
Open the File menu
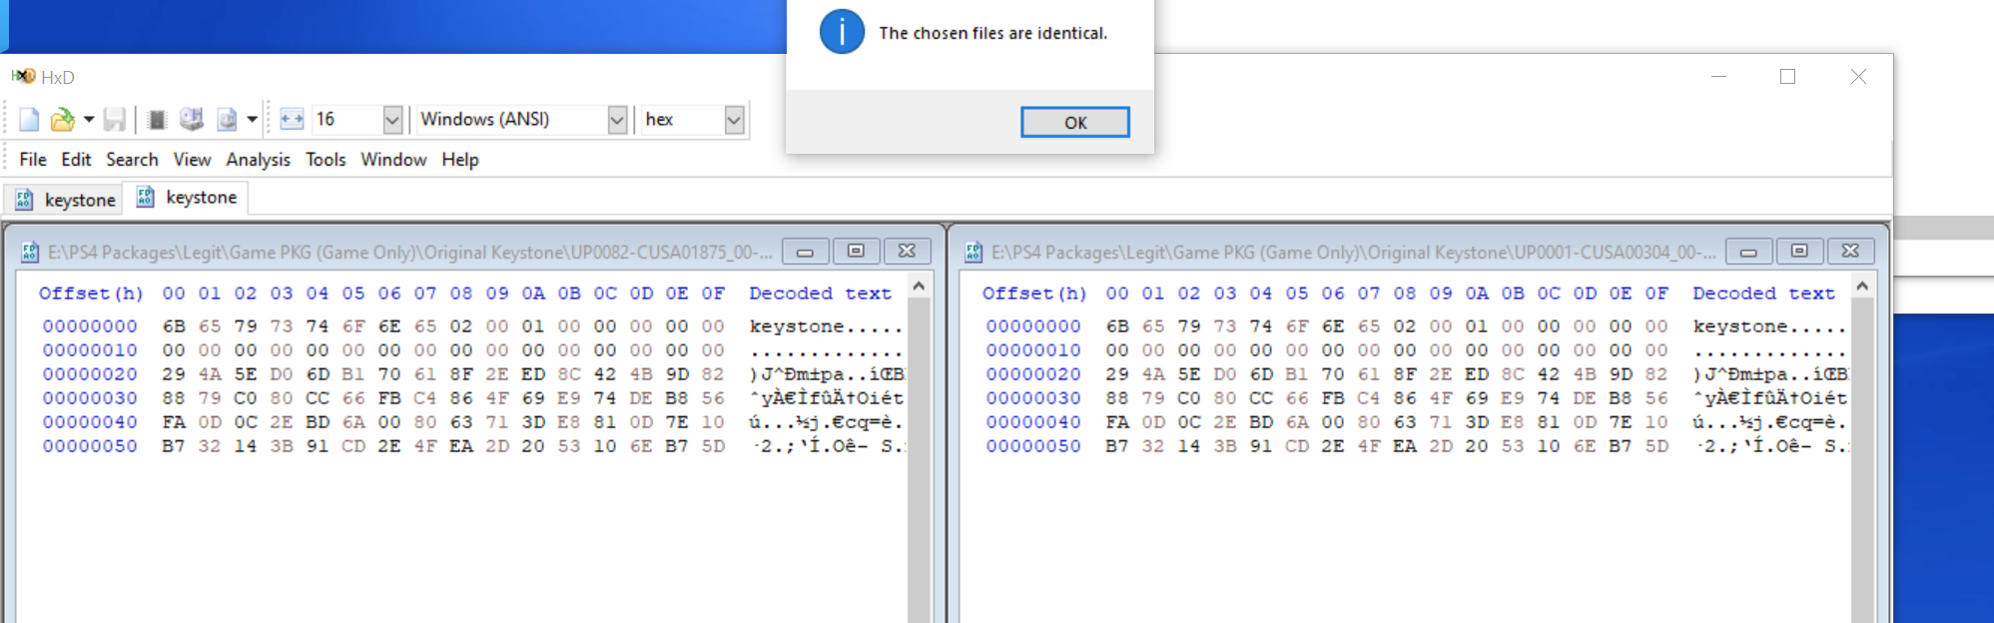click(33, 160)
